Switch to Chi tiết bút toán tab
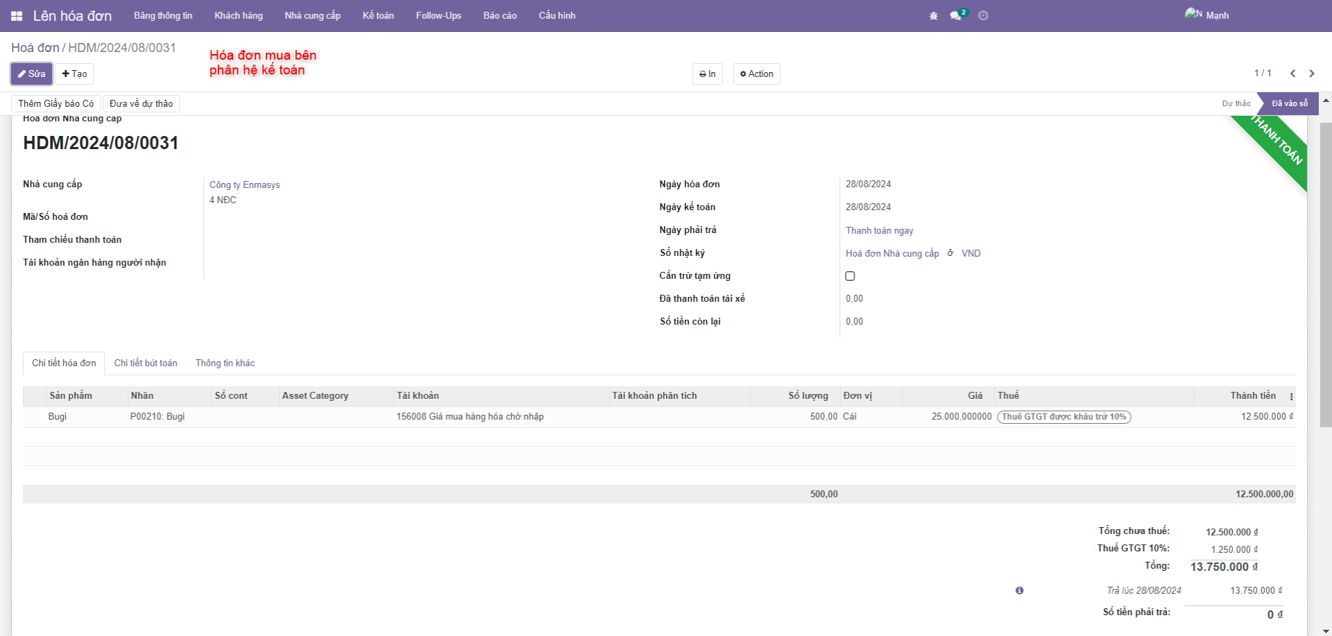 tap(146, 363)
